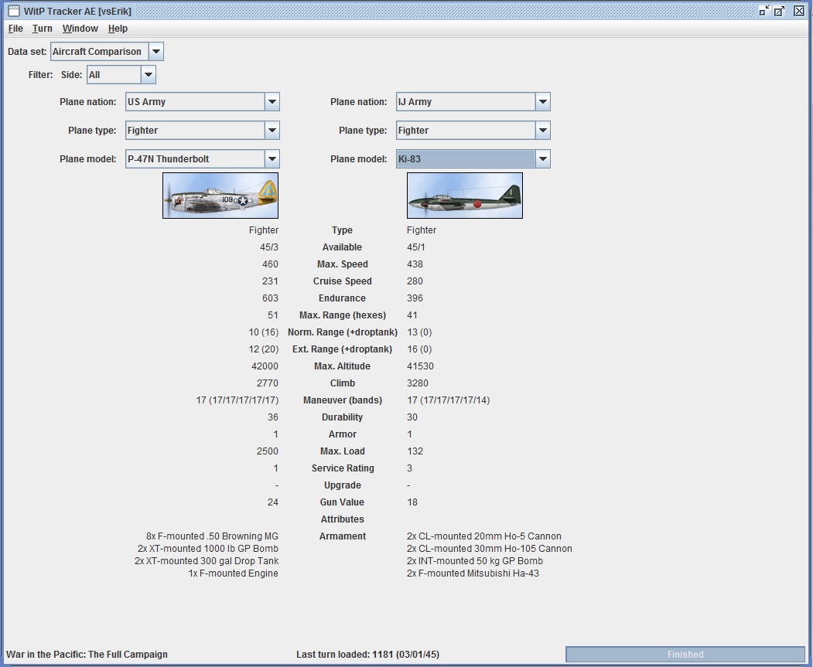Click the P-47N Thunderbolt aircraft image
The height and width of the screenshot is (667, 813).
tap(220, 196)
